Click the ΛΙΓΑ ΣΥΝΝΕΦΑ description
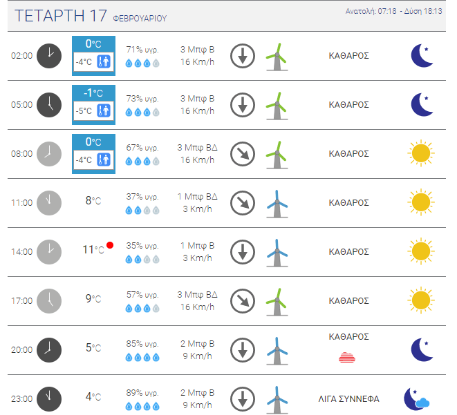Image resolution: width=457 pixels, height=415 pixels. click(348, 399)
